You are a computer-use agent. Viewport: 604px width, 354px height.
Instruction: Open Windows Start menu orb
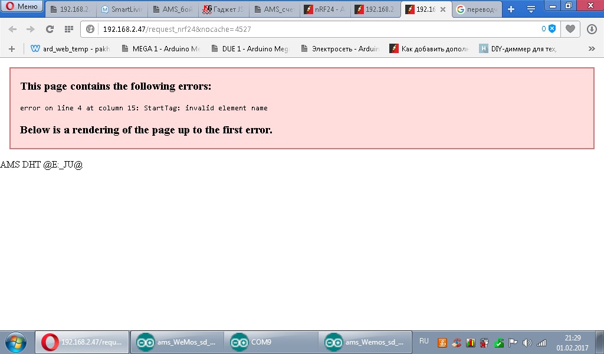[x=16, y=342]
